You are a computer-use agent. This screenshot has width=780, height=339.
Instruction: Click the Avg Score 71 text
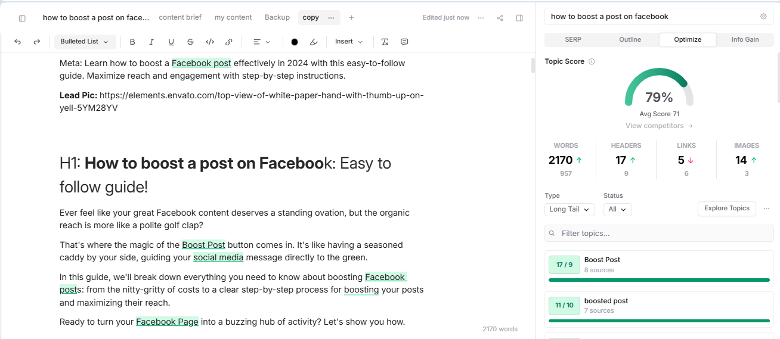tap(659, 114)
